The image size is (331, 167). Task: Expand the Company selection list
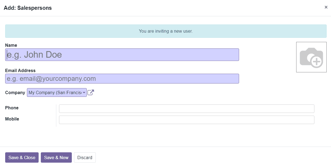tap(84, 92)
